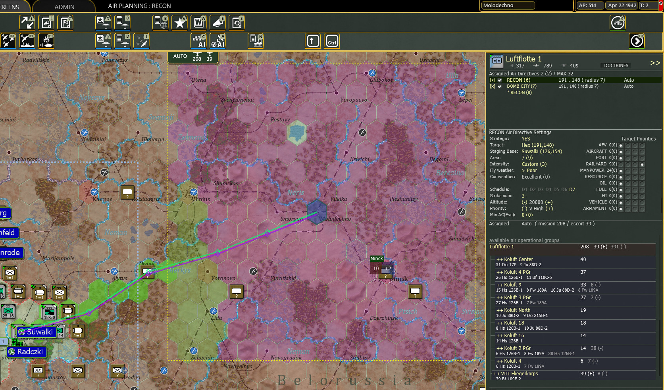Expand the VIII Fliegerkorps group
Viewport: 664px width, 390px height.
tap(497, 374)
